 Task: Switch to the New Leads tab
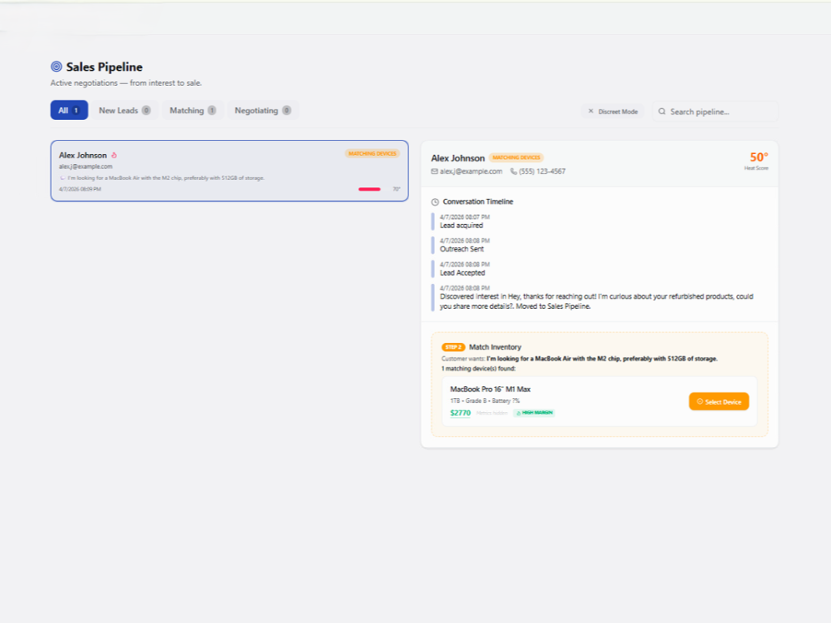point(124,110)
